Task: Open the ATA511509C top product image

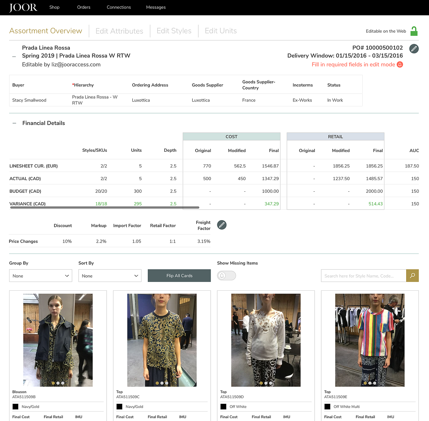Action: pyautogui.click(x=162, y=340)
